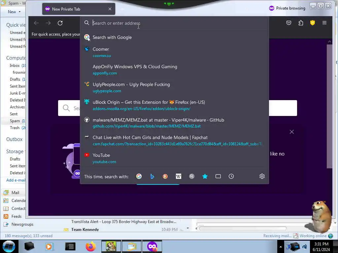
Task: Select the Sent Items mail folder
Action: pos(17,86)
